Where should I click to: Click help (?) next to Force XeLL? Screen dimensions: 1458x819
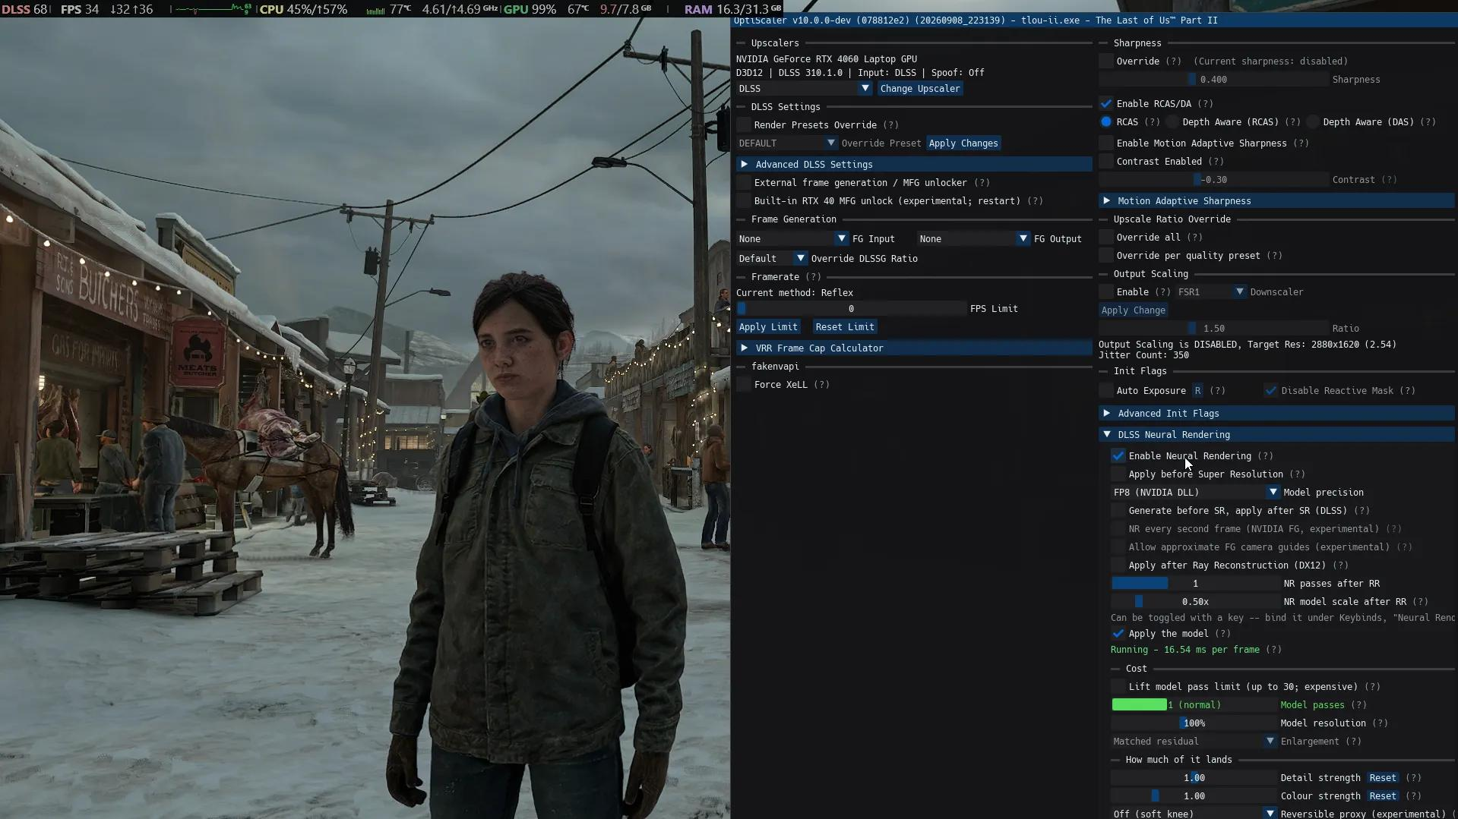pyautogui.click(x=821, y=385)
